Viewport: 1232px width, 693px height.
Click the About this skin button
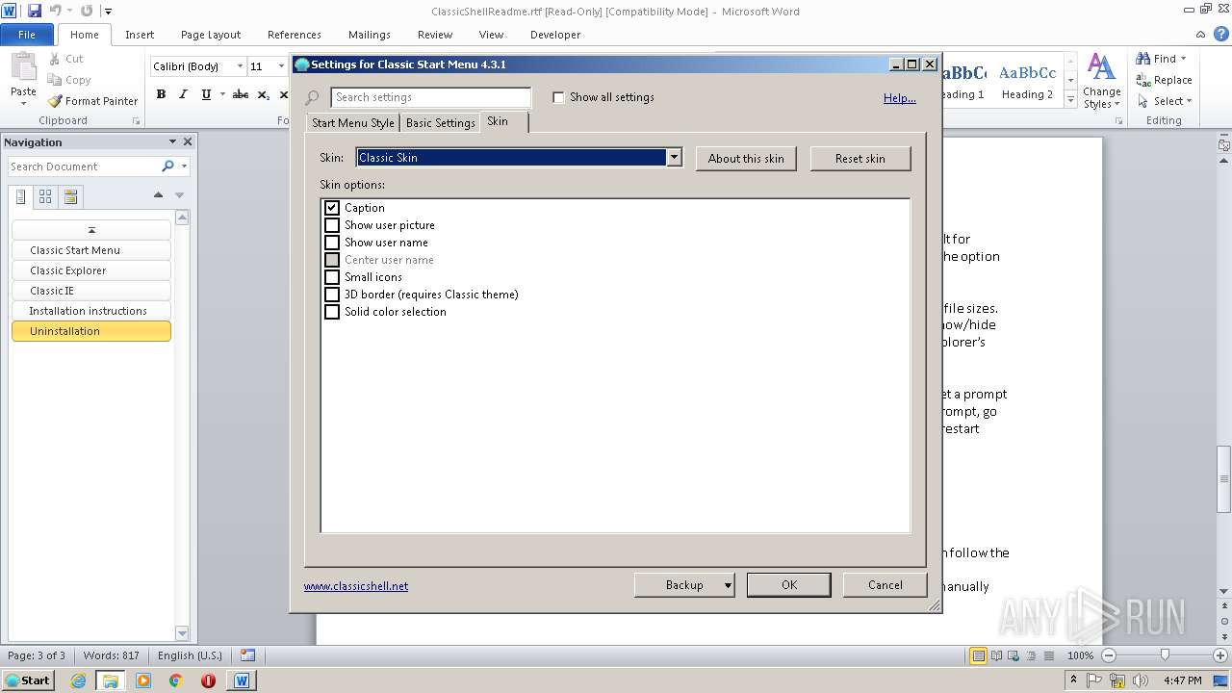pos(746,159)
